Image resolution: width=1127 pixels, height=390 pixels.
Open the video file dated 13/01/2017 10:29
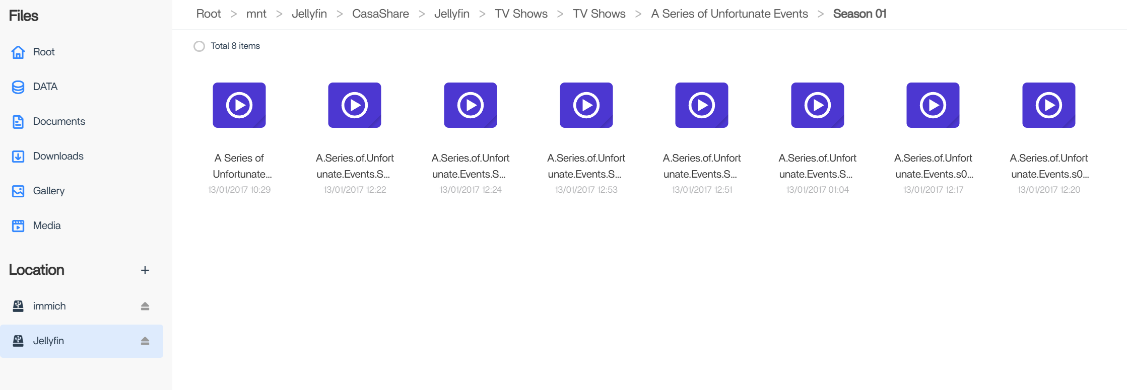click(x=239, y=105)
